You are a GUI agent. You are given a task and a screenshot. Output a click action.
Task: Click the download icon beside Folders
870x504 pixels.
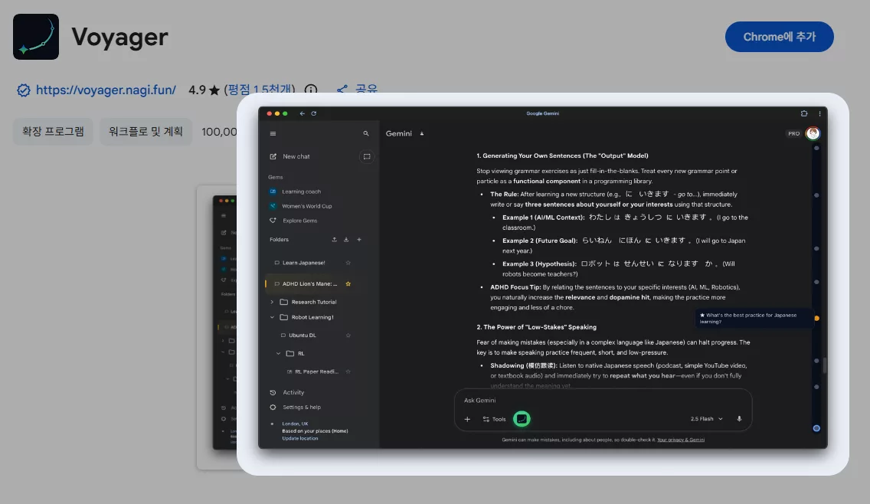[x=346, y=240]
